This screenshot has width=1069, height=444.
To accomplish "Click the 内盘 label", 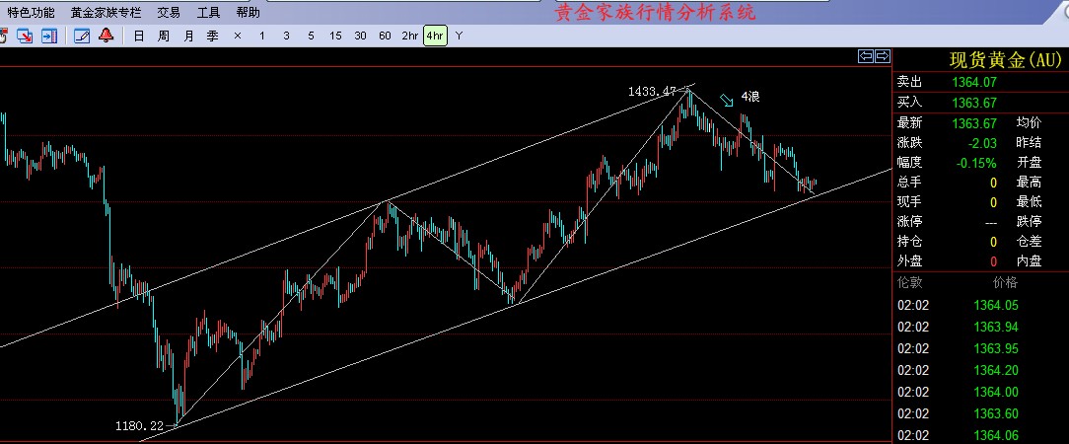I will [1029, 260].
